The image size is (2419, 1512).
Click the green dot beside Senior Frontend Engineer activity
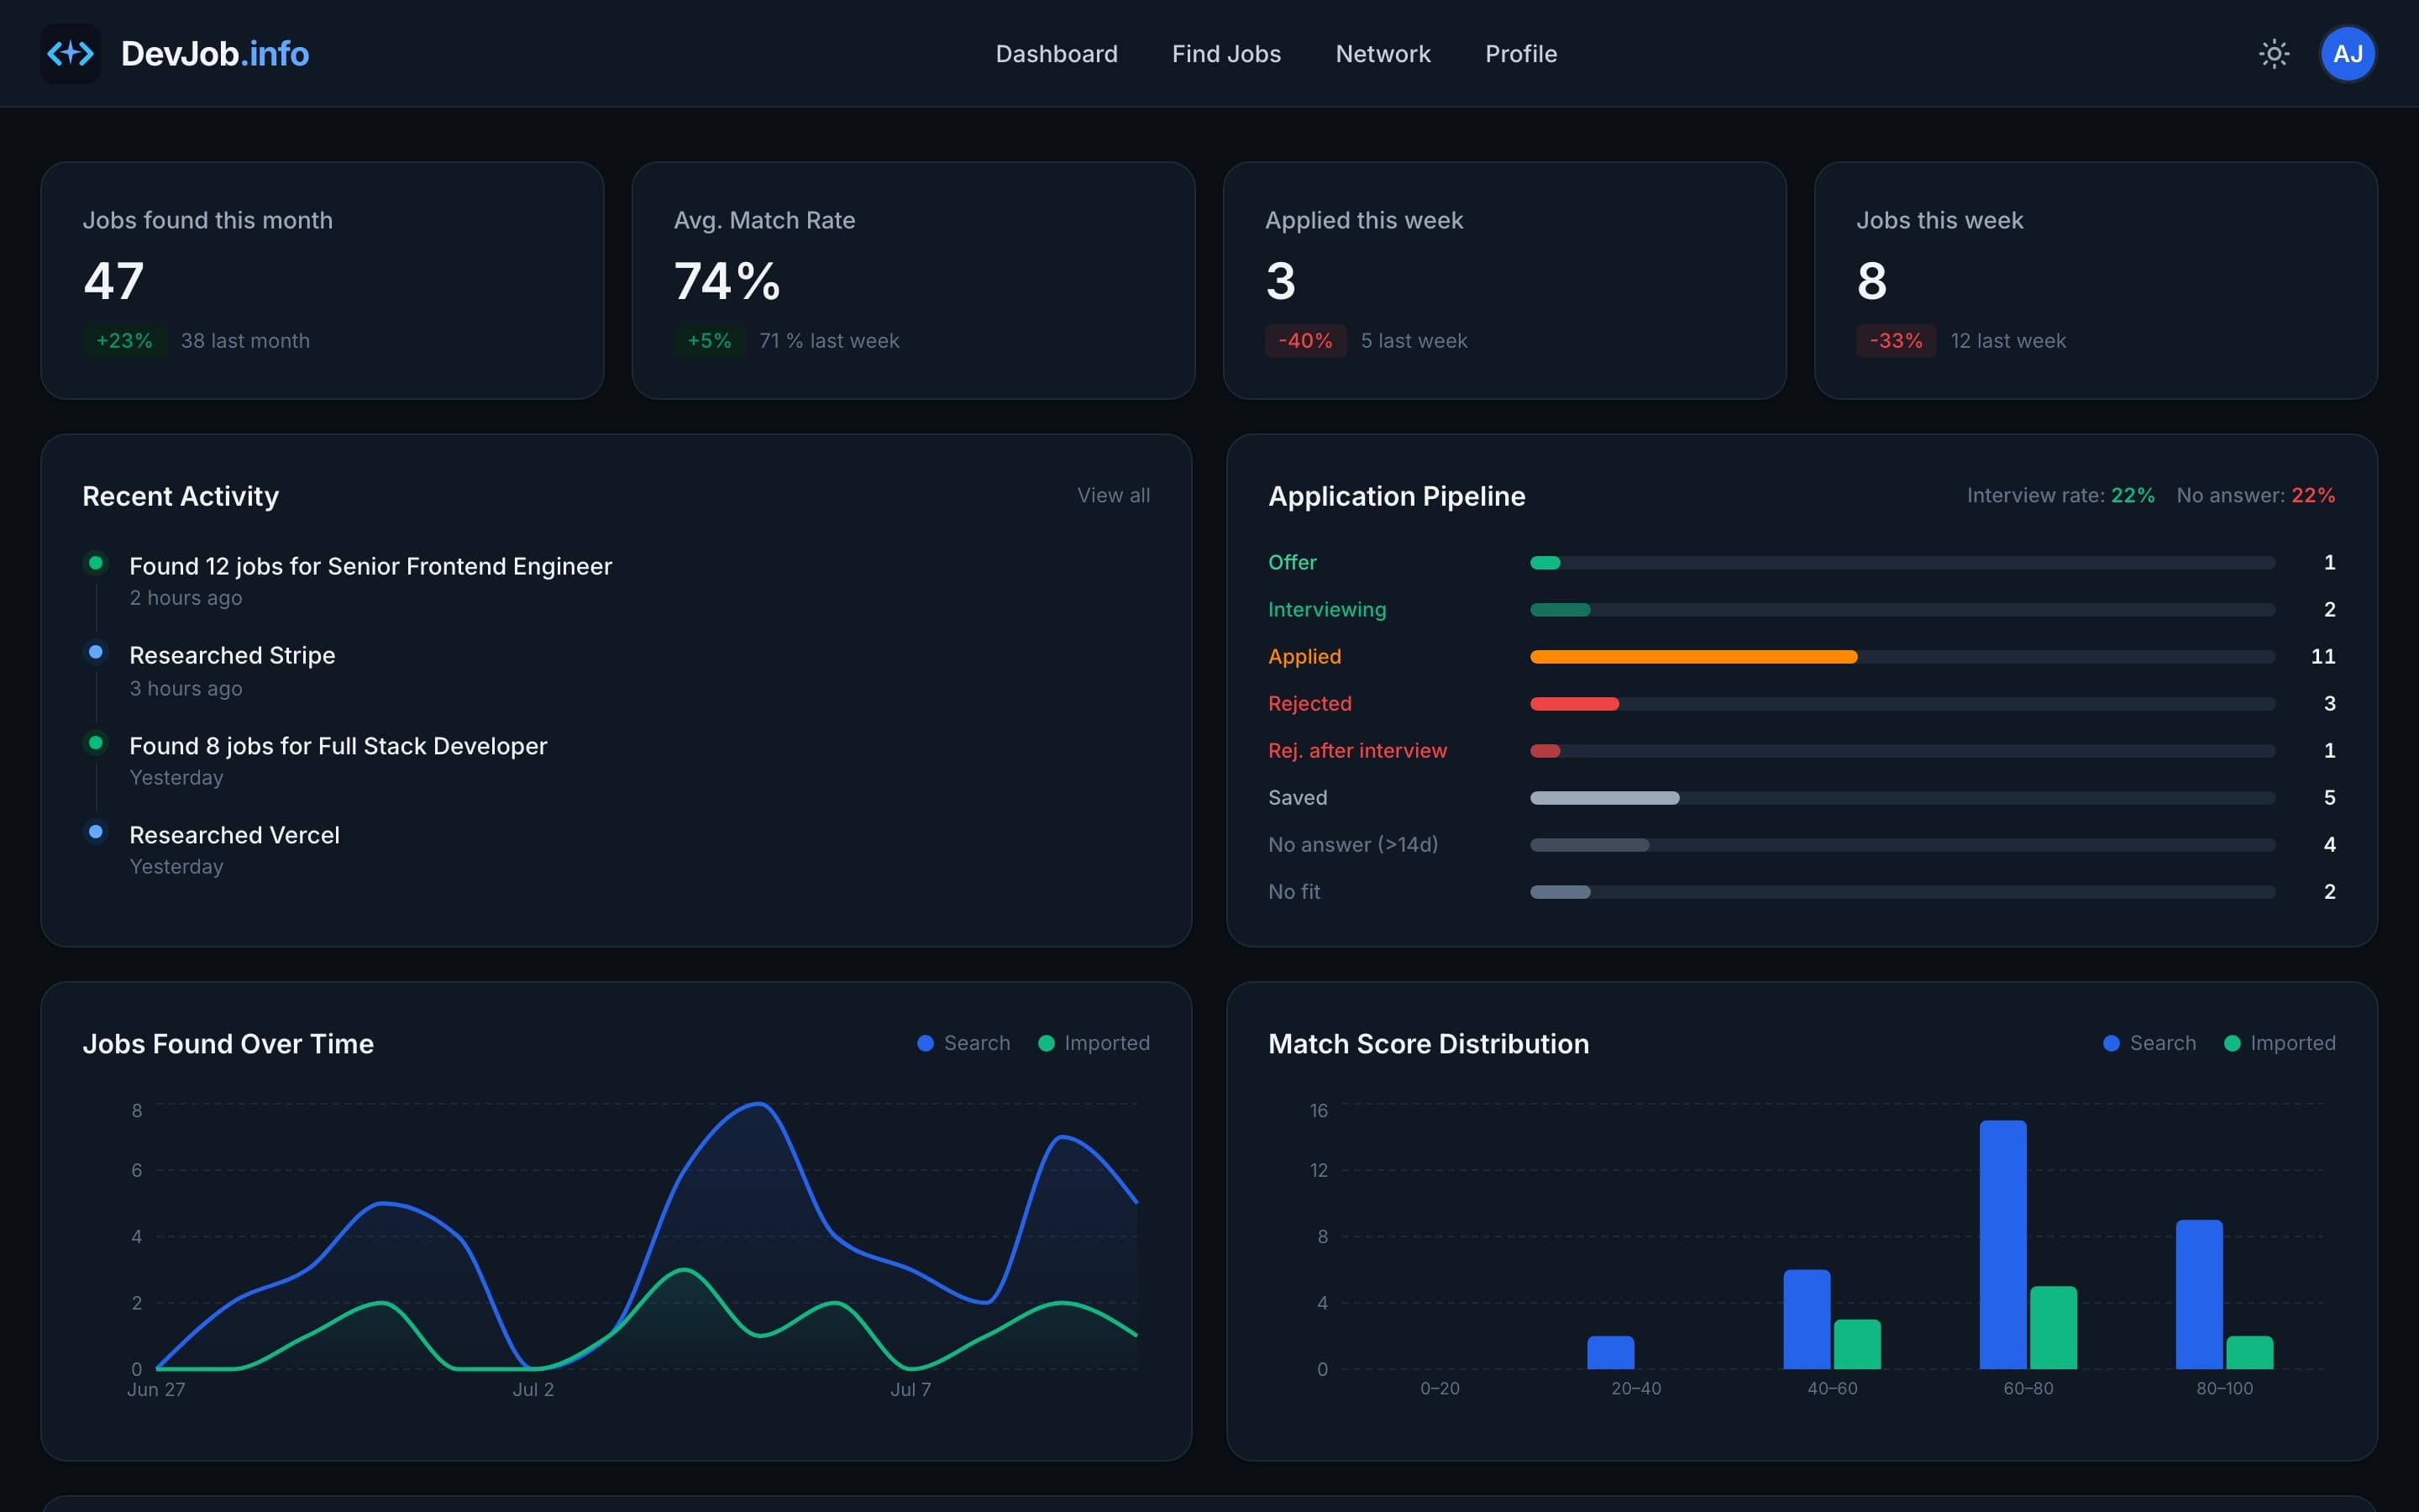coord(96,563)
